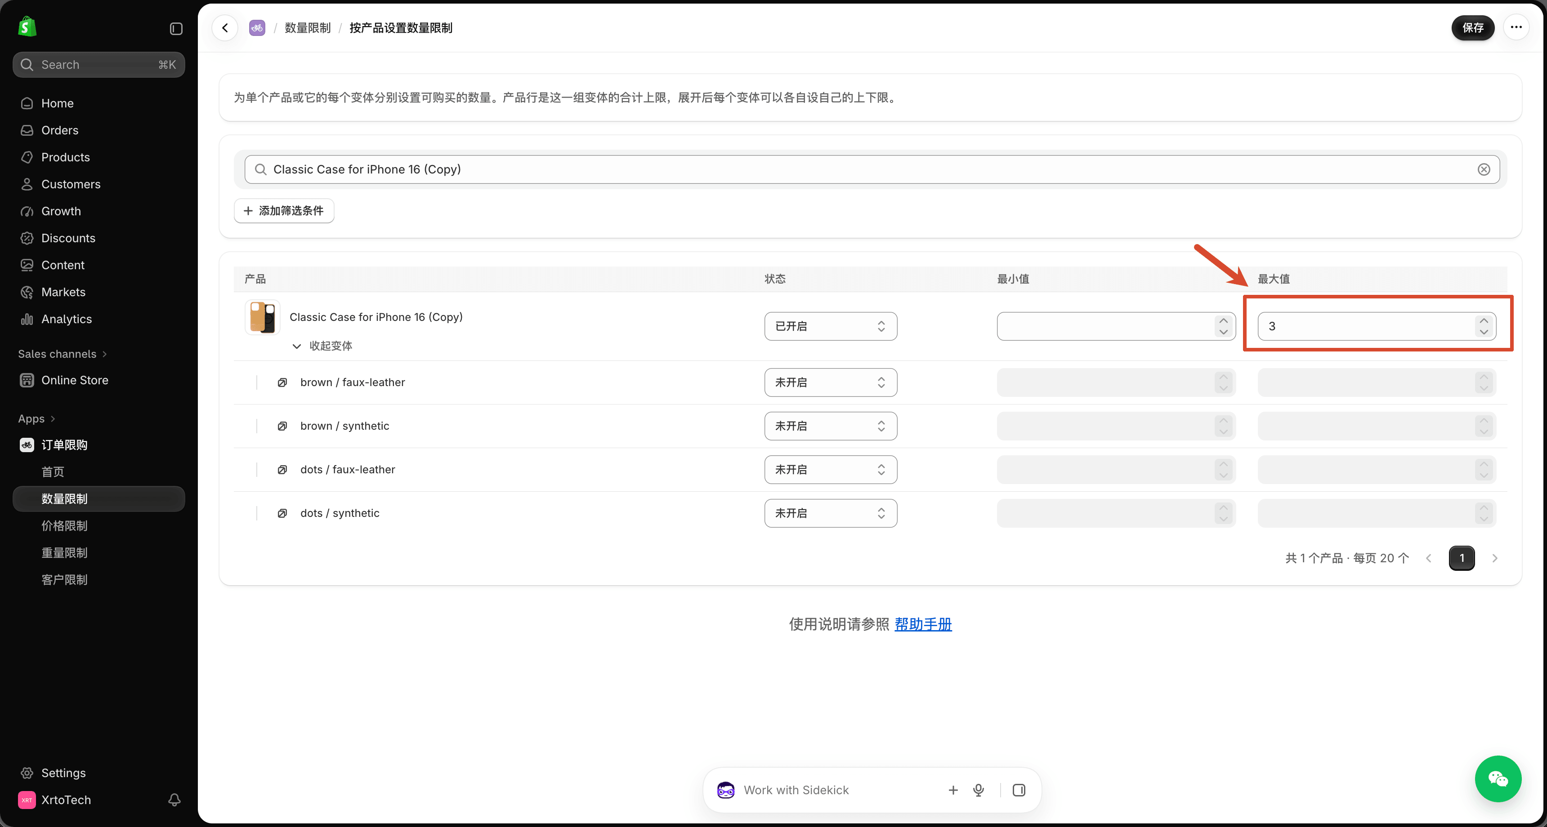
Task: Open the notifications bell
Action: [x=174, y=800]
